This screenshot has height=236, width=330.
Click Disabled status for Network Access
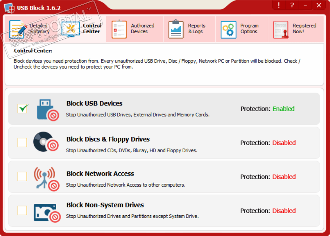(284, 177)
